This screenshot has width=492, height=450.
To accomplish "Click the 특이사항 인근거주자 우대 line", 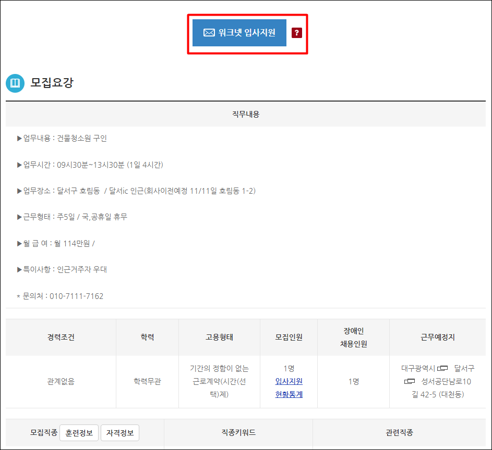I will (62, 269).
